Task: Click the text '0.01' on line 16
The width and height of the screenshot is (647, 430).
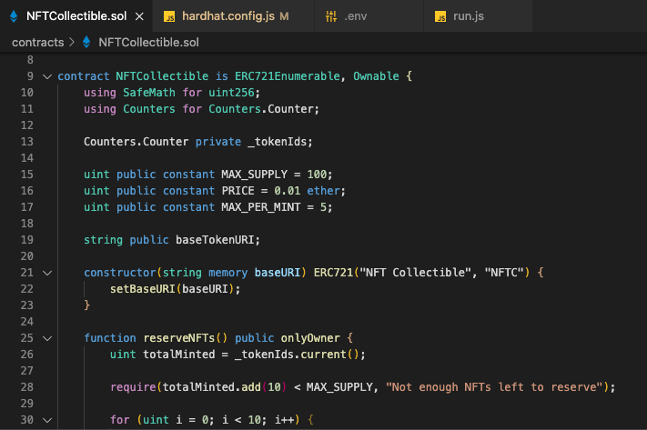Action: (288, 191)
